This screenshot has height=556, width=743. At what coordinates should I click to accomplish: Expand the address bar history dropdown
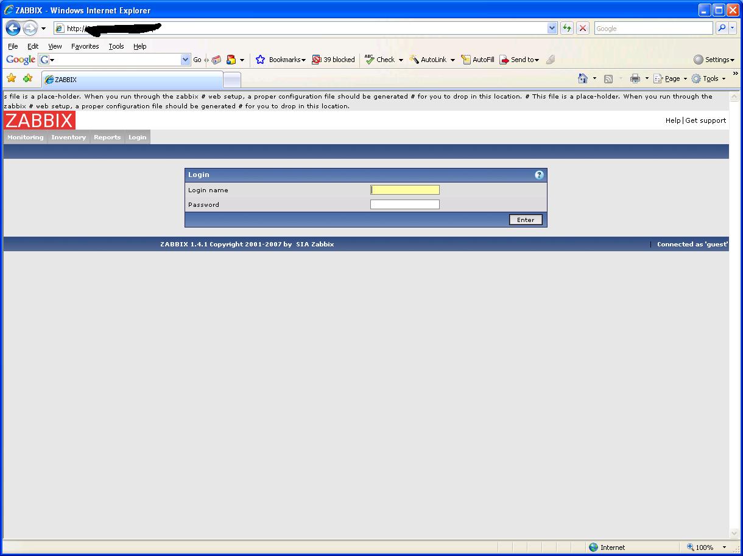(552, 28)
